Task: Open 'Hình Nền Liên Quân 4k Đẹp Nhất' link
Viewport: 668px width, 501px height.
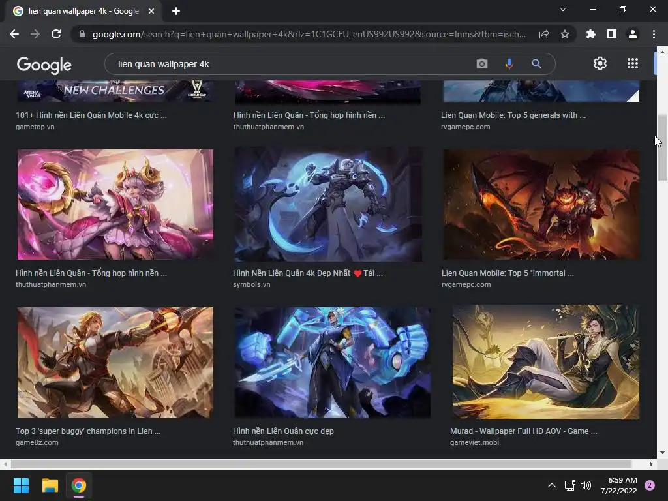Action: (x=308, y=273)
